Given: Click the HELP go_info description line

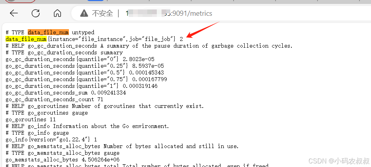Looking at the screenshot, I should [88, 126].
